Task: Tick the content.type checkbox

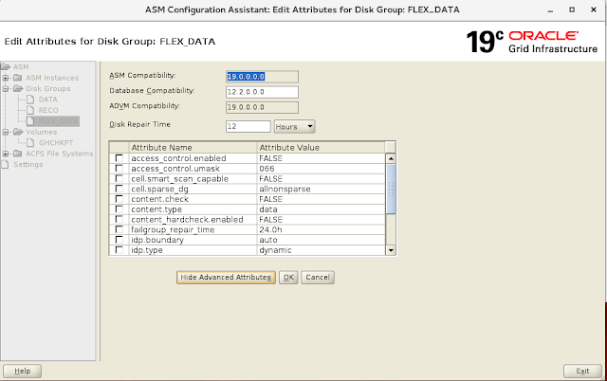Action: pyautogui.click(x=119, y=209)
